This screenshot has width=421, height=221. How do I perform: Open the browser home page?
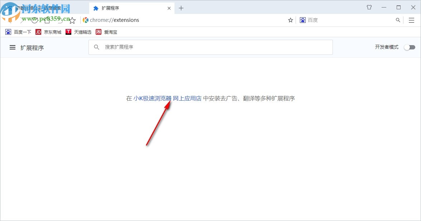pyautogui.click(x=47, y=20)
